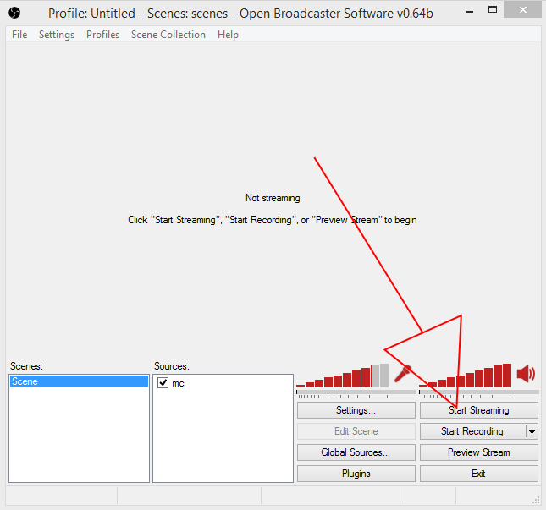The width and height of the screenshot is (546, 510).
Task: Click Start Streaming button
Action: pos(479,410)
